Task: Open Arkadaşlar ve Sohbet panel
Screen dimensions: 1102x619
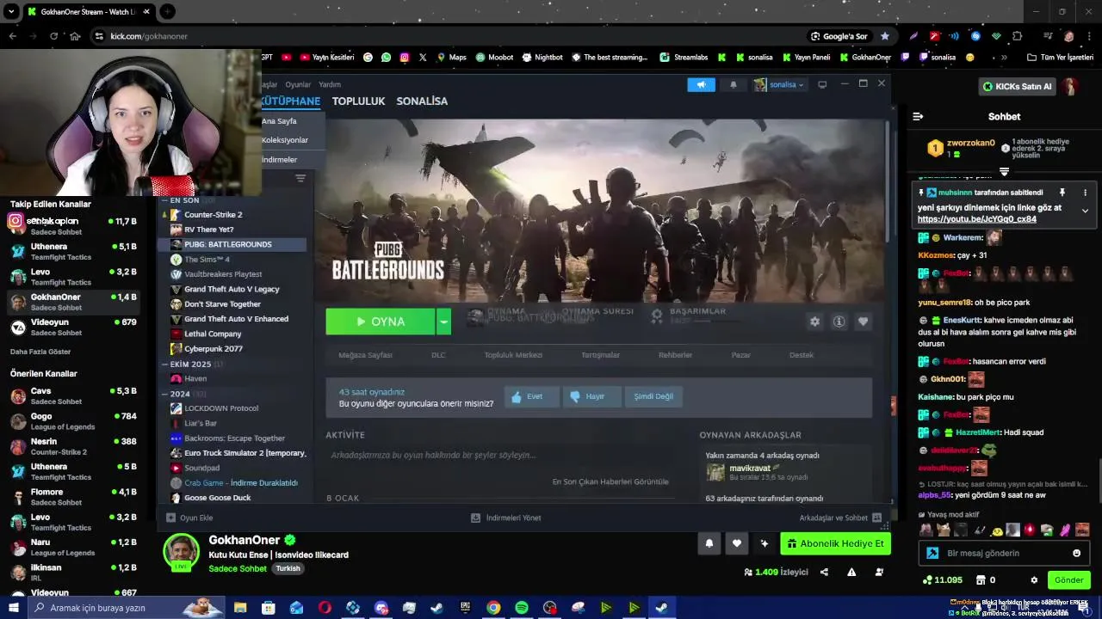Action: pos(840,518)
